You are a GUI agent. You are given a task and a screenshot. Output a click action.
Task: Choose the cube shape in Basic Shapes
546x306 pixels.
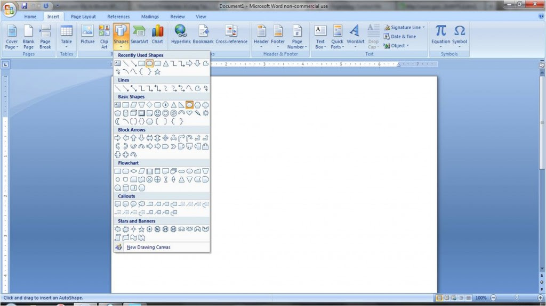tap(133, 113)
